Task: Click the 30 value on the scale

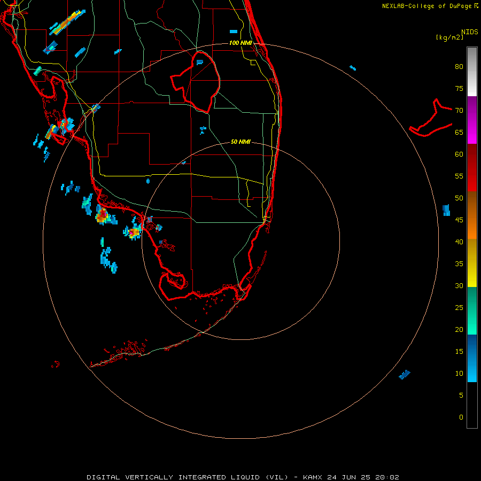Action: [459, 285]
